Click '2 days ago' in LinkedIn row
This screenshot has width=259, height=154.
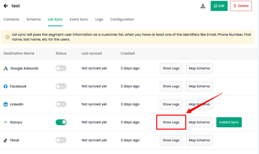pos(130,104)
